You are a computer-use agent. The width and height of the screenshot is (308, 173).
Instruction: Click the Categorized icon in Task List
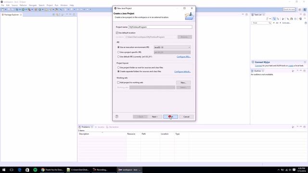(274, 19)
